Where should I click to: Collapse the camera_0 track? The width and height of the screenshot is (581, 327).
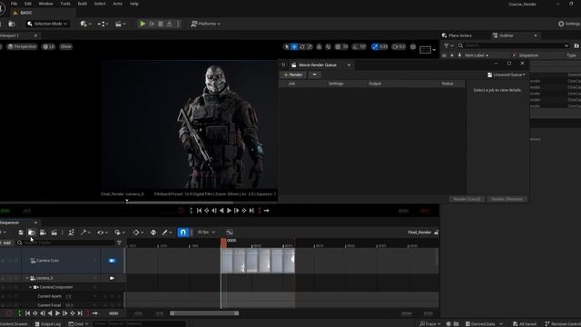tap(27, 278)
